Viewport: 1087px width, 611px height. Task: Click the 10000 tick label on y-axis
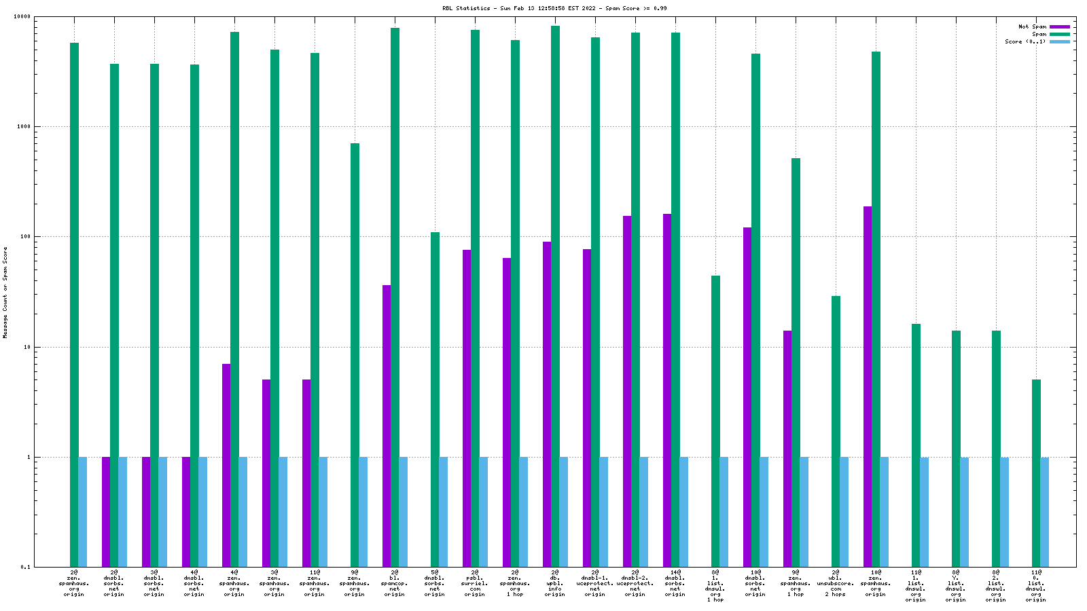22,16
